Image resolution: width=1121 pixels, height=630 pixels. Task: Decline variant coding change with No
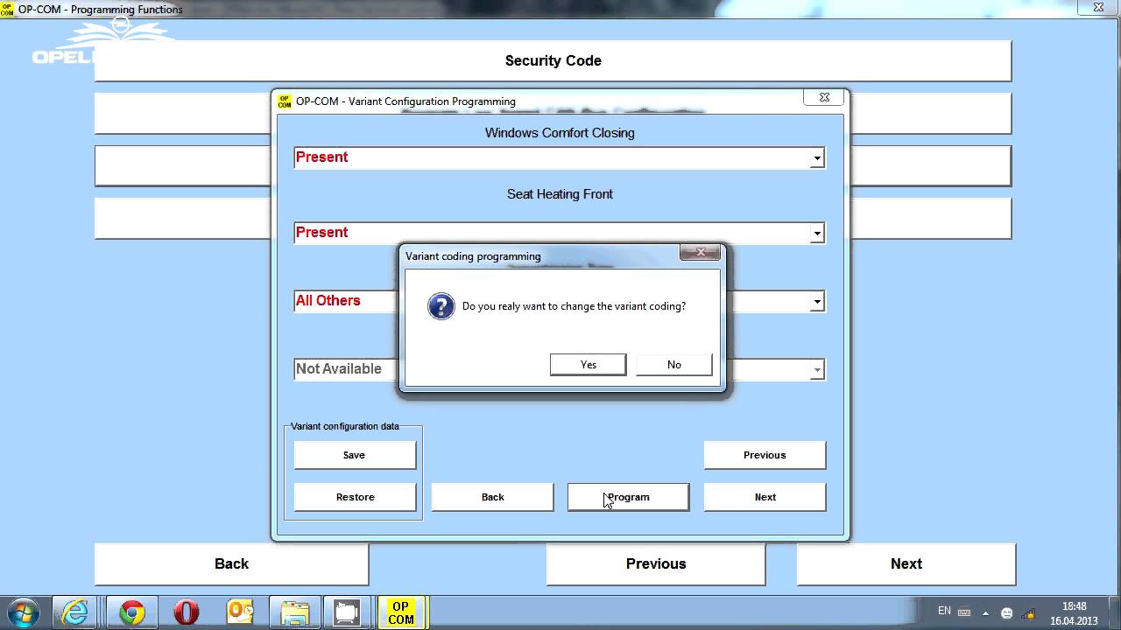tap(673, 365)
